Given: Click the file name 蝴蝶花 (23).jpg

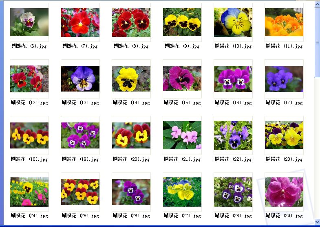Looking at the screenshot, I should click(284, 159).
